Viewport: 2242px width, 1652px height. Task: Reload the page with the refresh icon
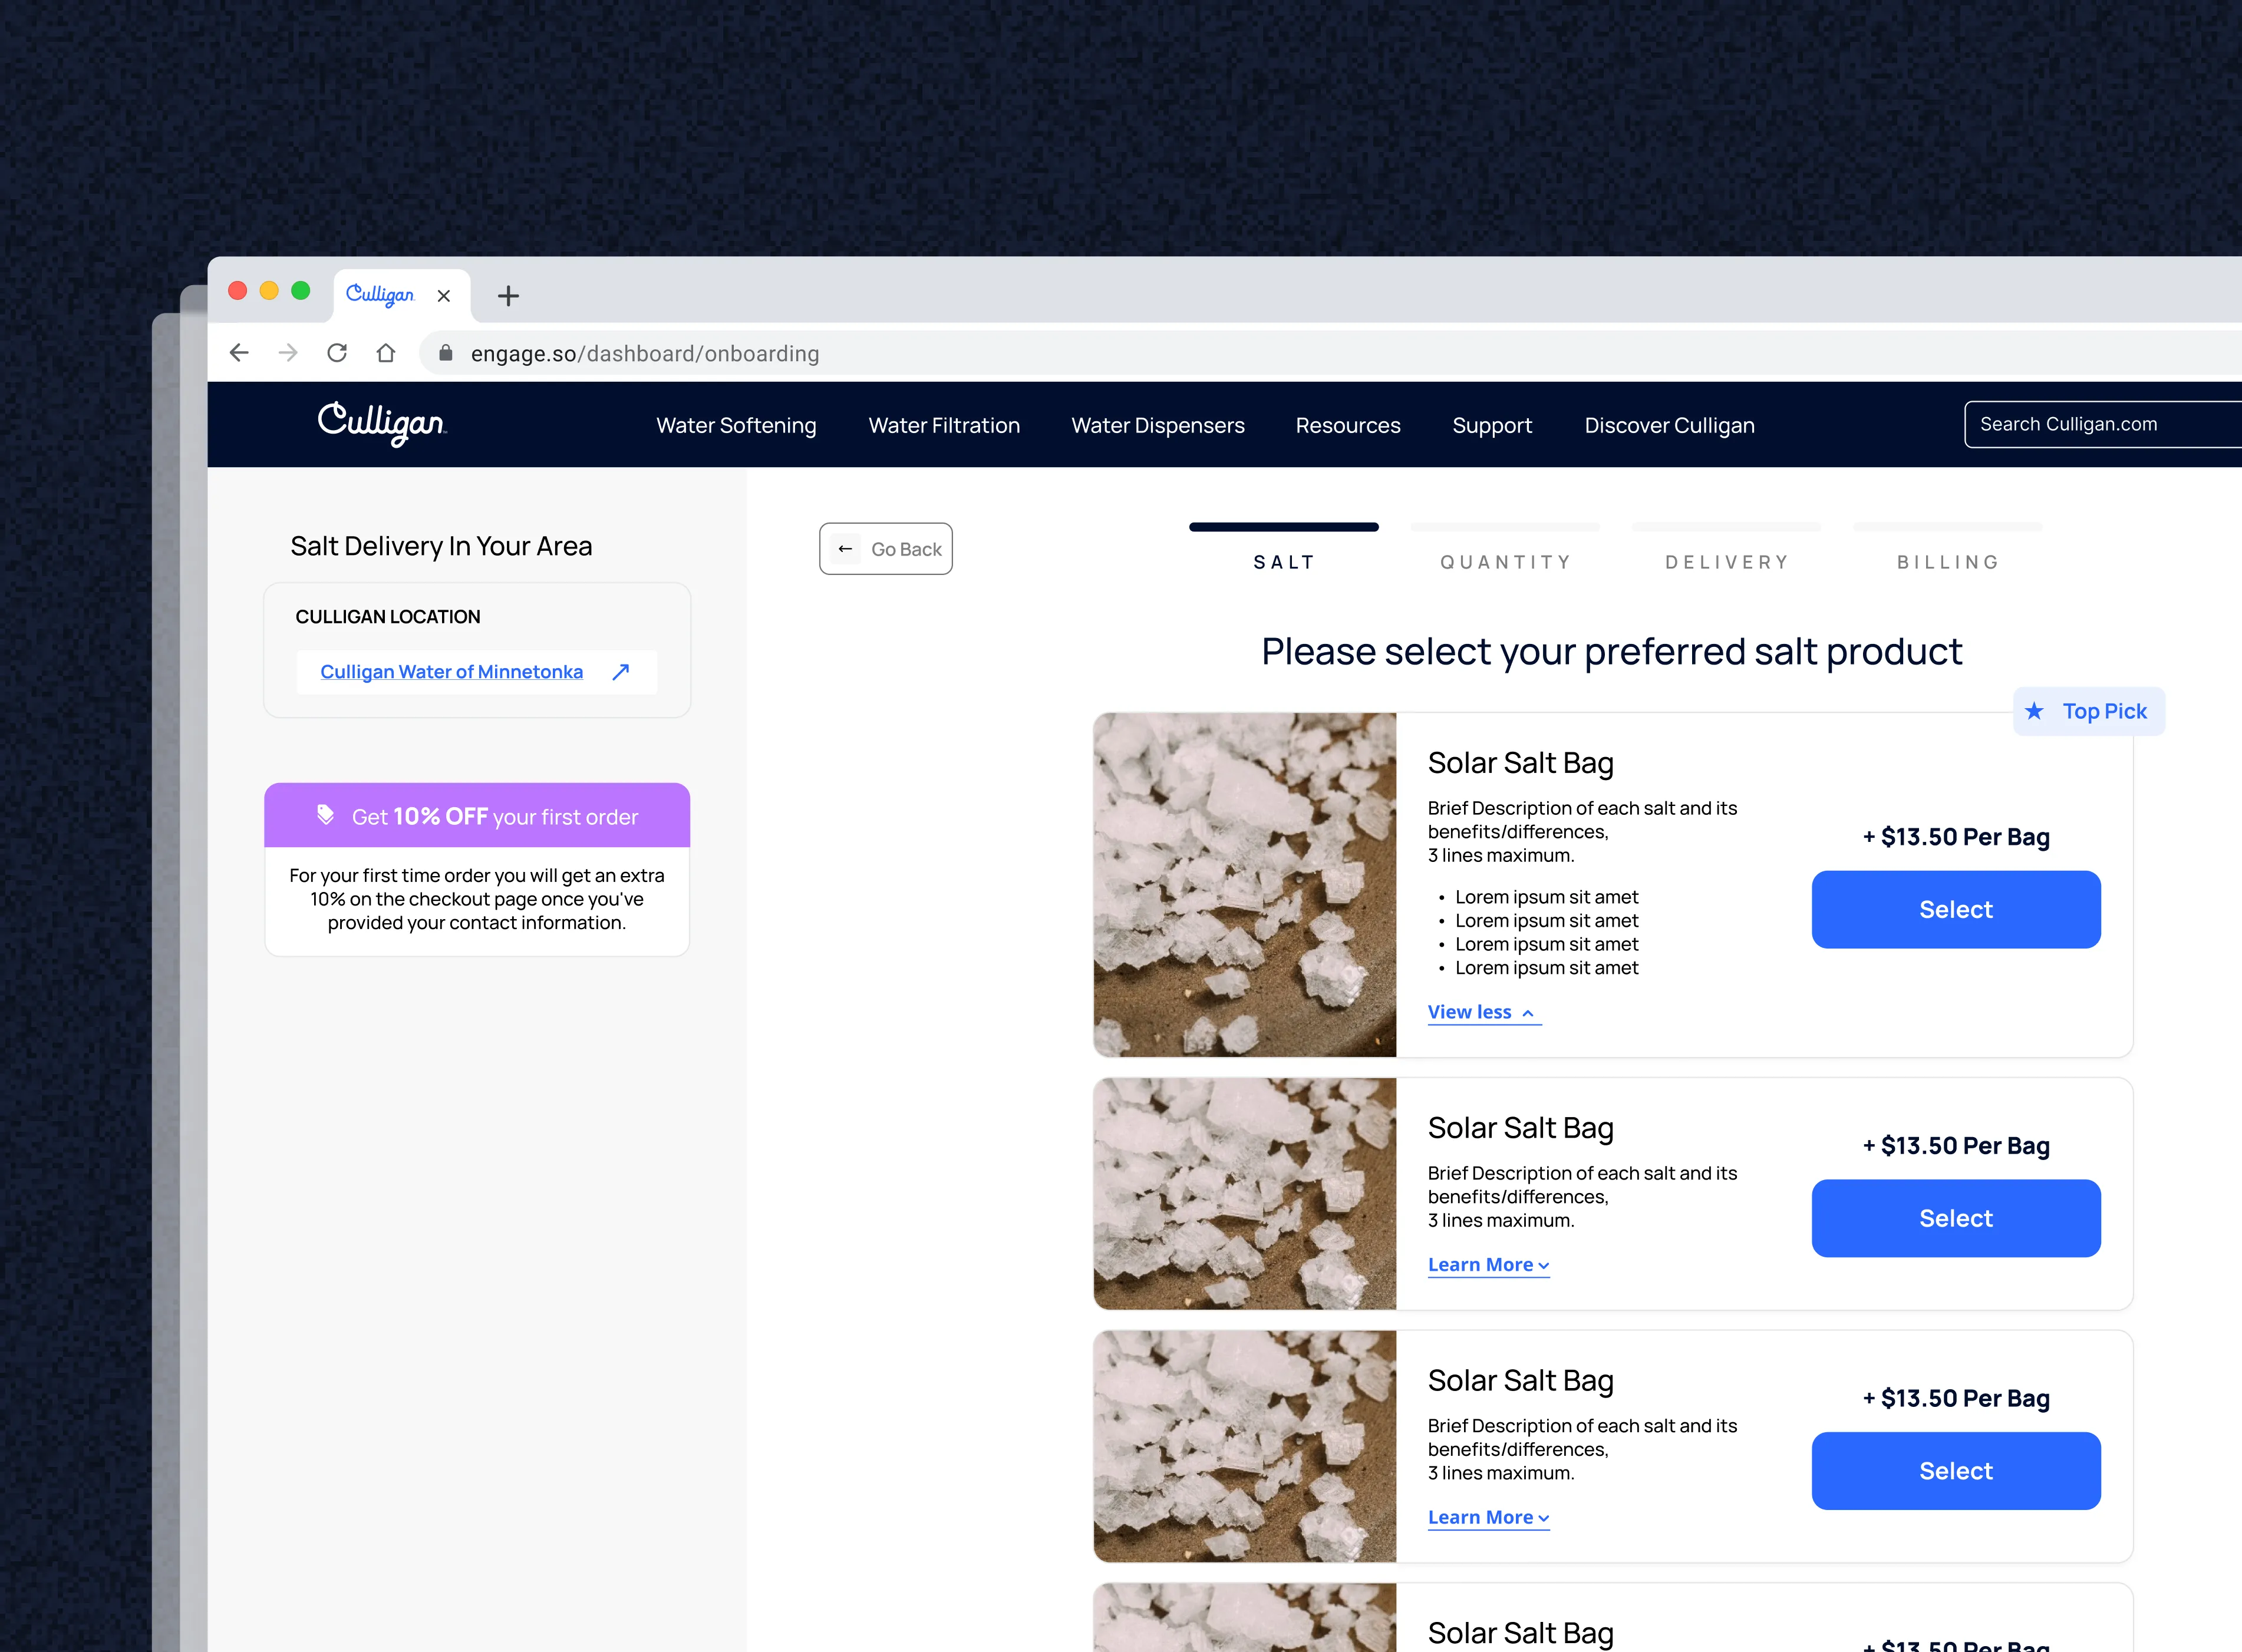click(337, 353)
